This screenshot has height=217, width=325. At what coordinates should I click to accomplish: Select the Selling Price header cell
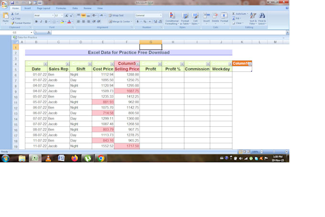click(x=127, y=69)
